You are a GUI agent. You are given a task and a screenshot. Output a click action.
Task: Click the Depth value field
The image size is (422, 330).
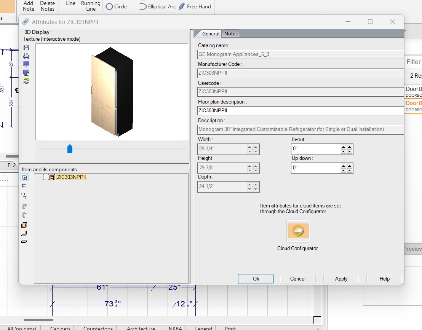222,187
